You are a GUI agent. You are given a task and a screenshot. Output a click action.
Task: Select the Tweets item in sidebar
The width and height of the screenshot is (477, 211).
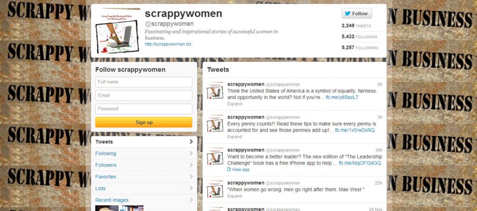[144, 142]
